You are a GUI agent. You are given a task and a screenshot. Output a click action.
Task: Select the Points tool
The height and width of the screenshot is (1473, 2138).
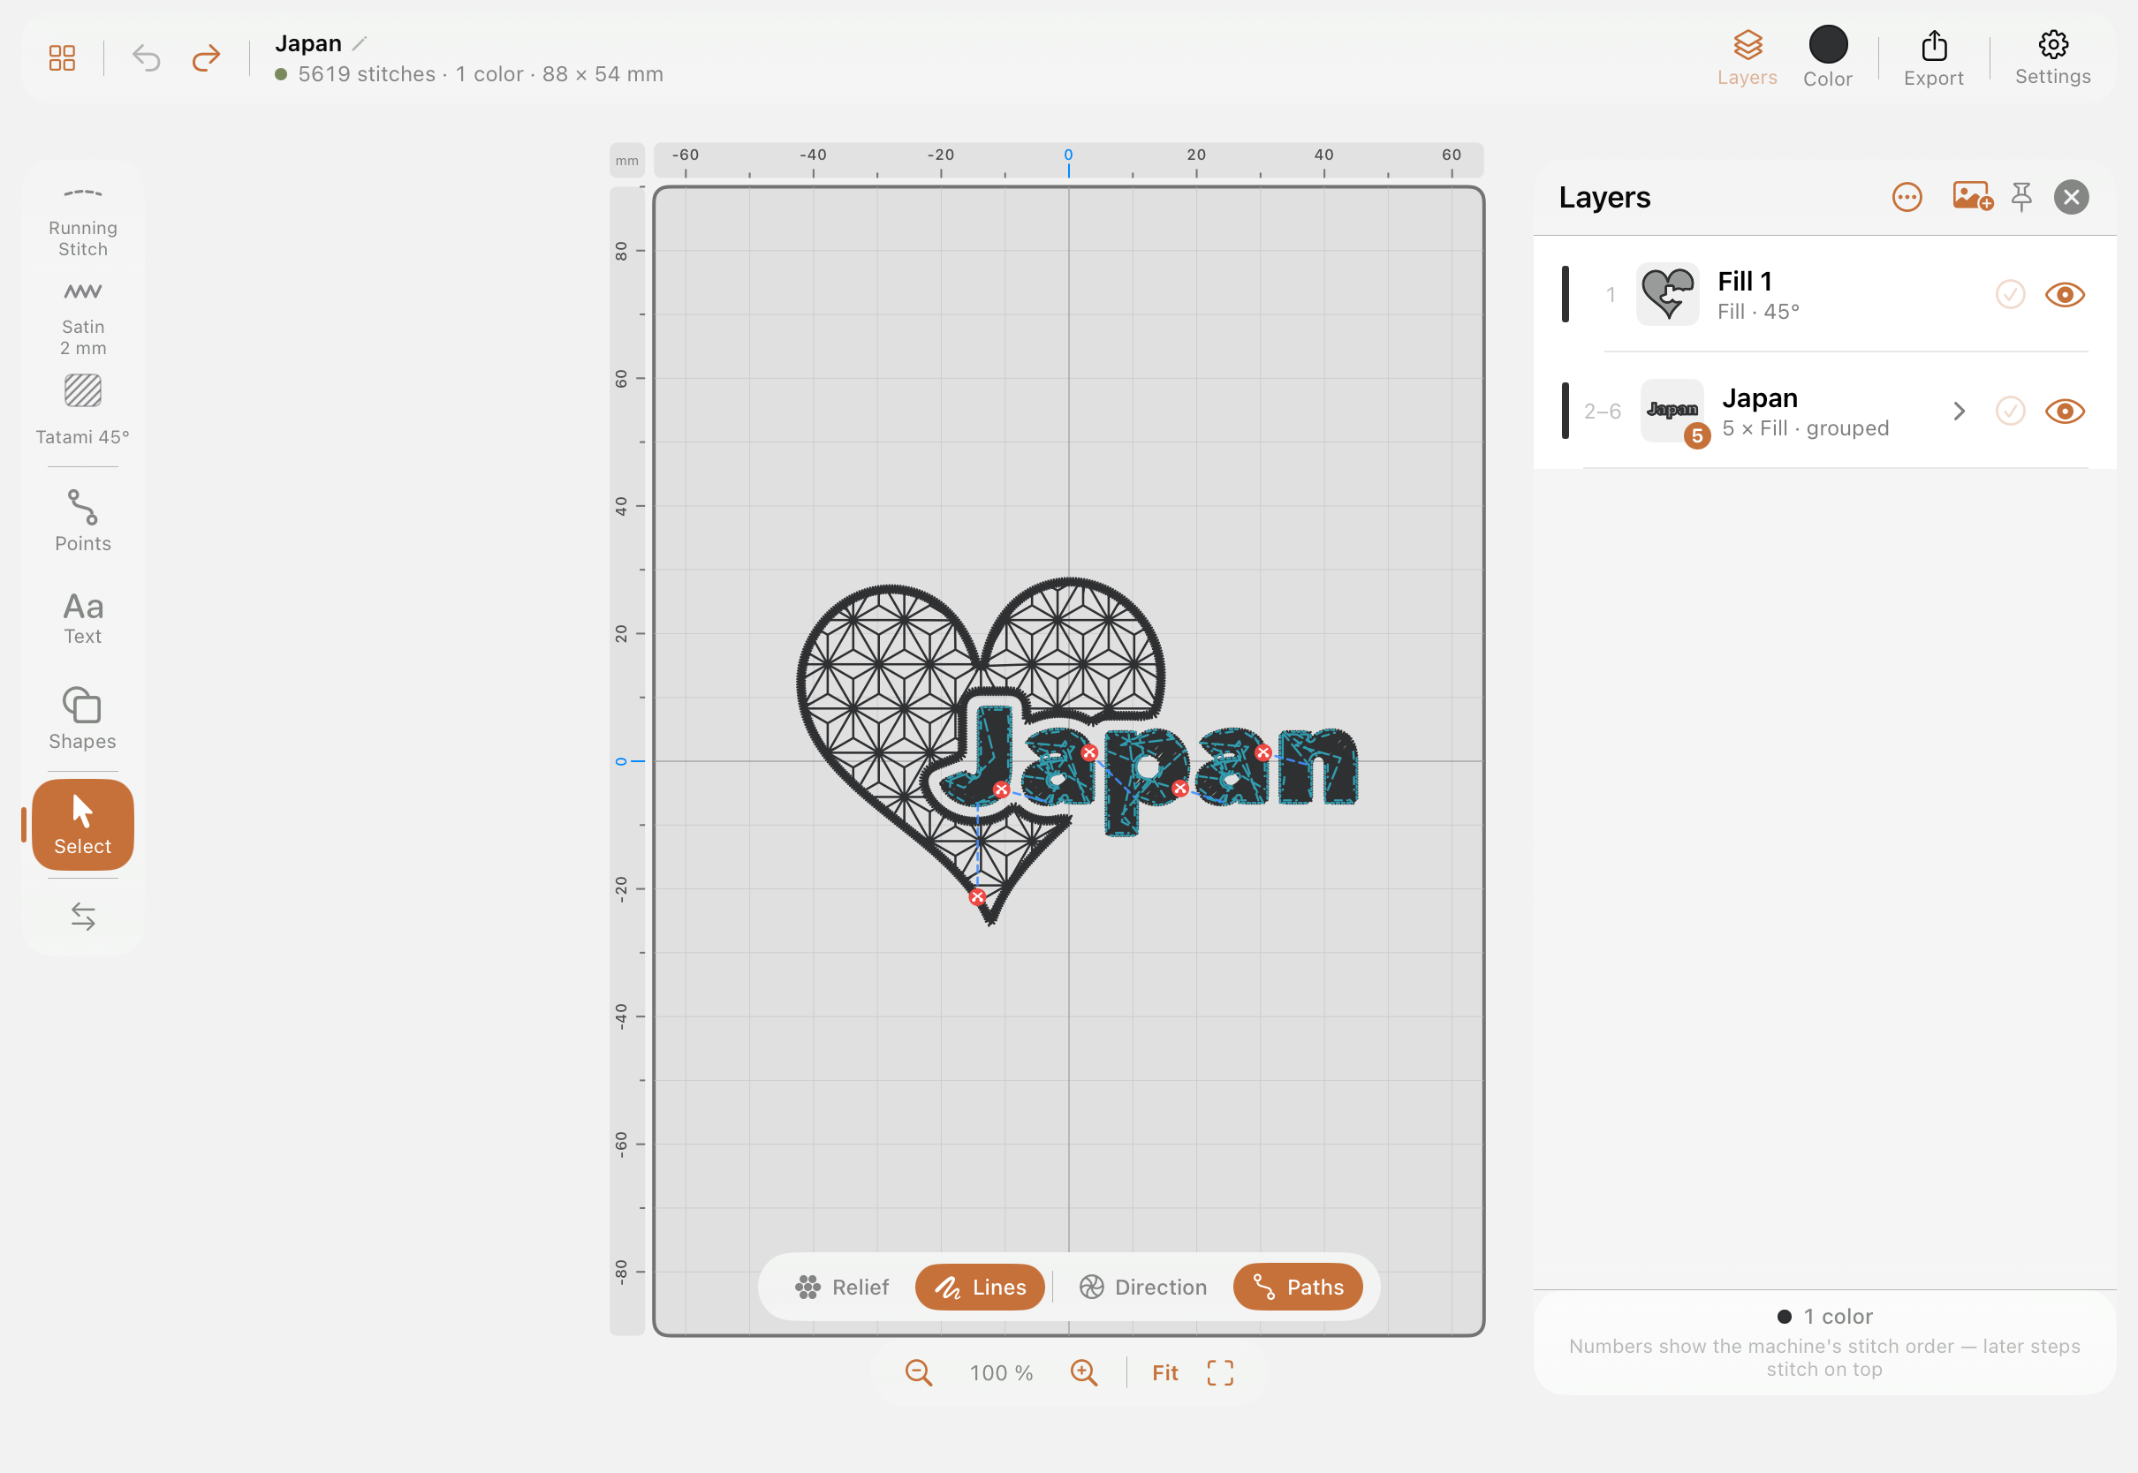click(x=82, y=521)
